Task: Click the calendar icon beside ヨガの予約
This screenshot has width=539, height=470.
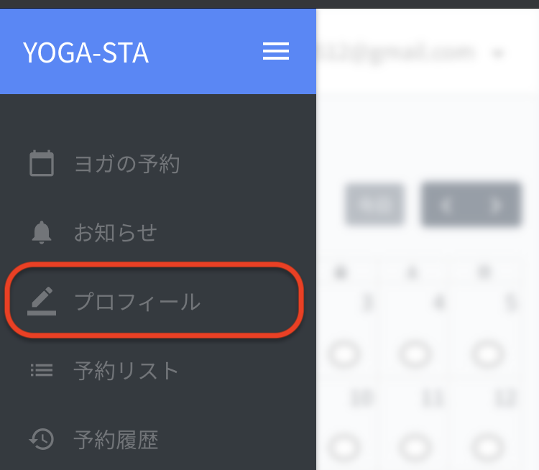Action: point(42,163)
